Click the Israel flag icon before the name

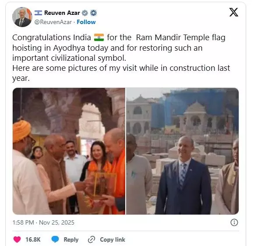coord(38,13)
